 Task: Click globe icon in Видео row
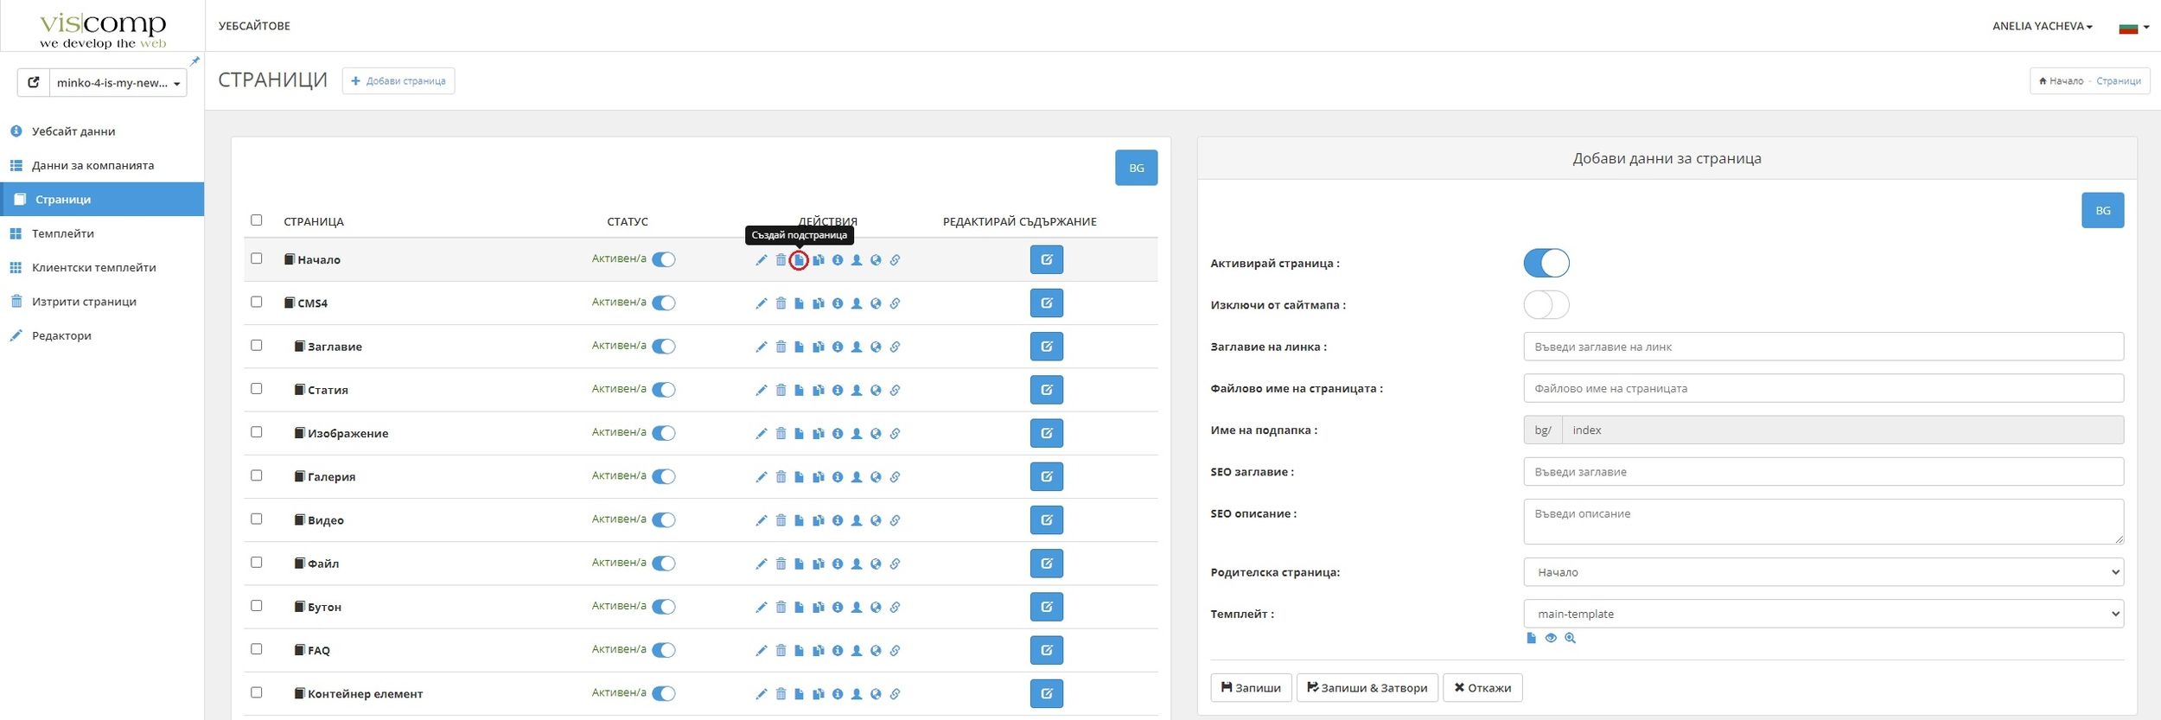[x=876, y=520]
